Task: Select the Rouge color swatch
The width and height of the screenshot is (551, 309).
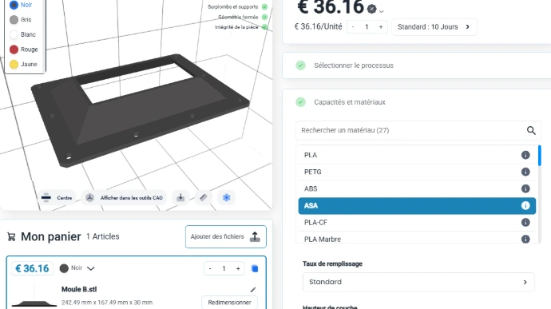Action: (14, 50)
